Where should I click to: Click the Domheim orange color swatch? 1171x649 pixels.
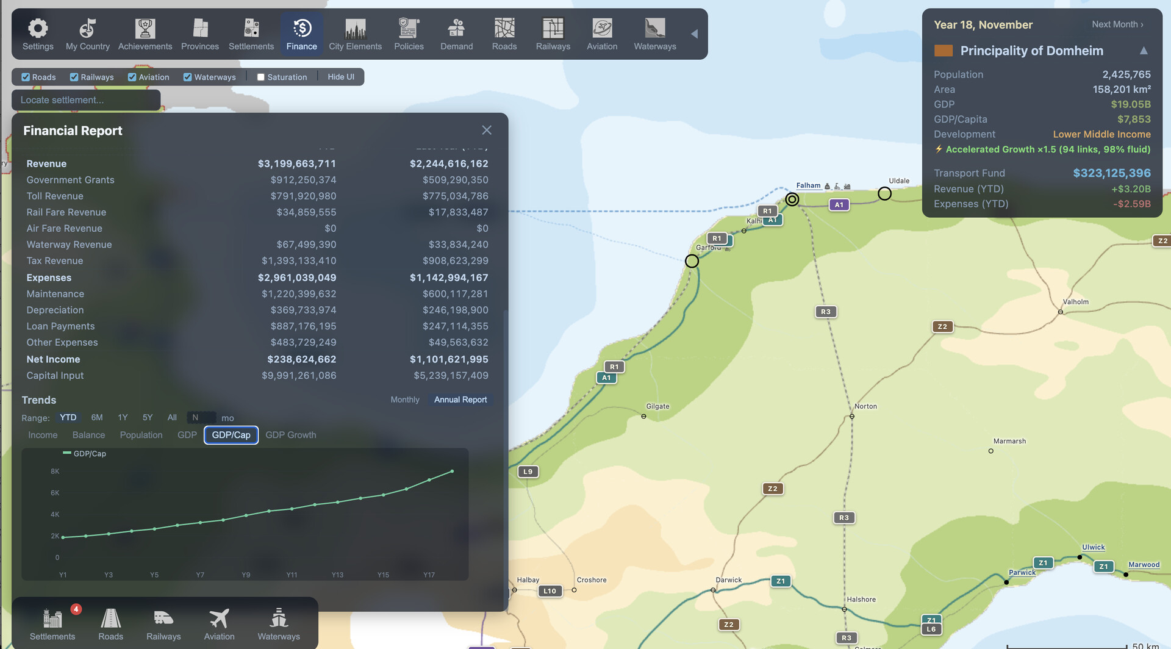pos(943,51)
